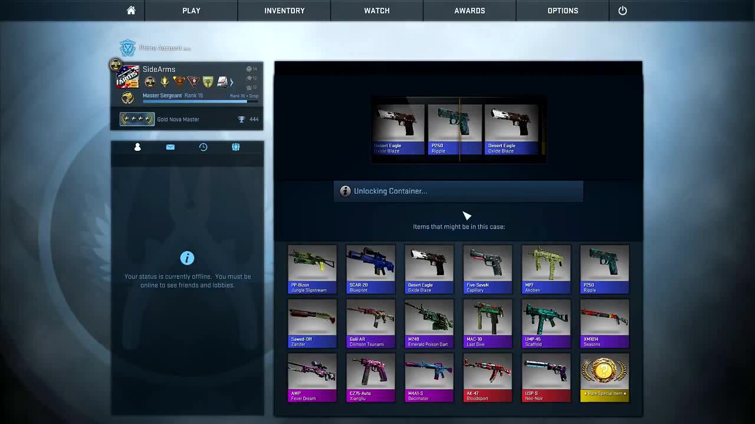The width and height of the screenshot is (755, 424).
Task: Open the envelope invites icon tab
Action: click(x=170, y=147)
